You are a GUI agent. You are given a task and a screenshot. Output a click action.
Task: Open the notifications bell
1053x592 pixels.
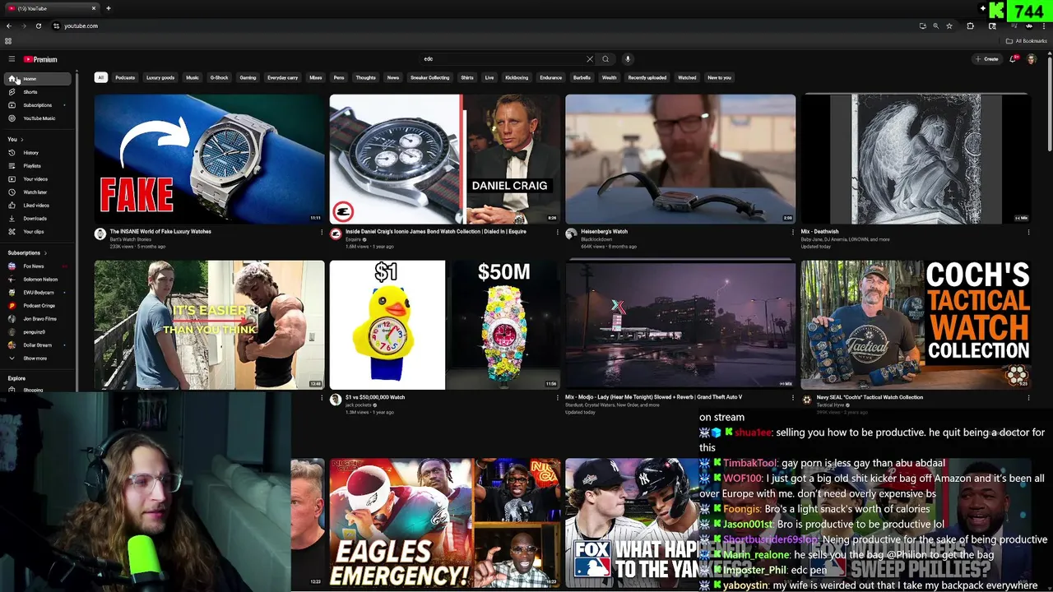pyautogui.click(x=1014, y=59)
